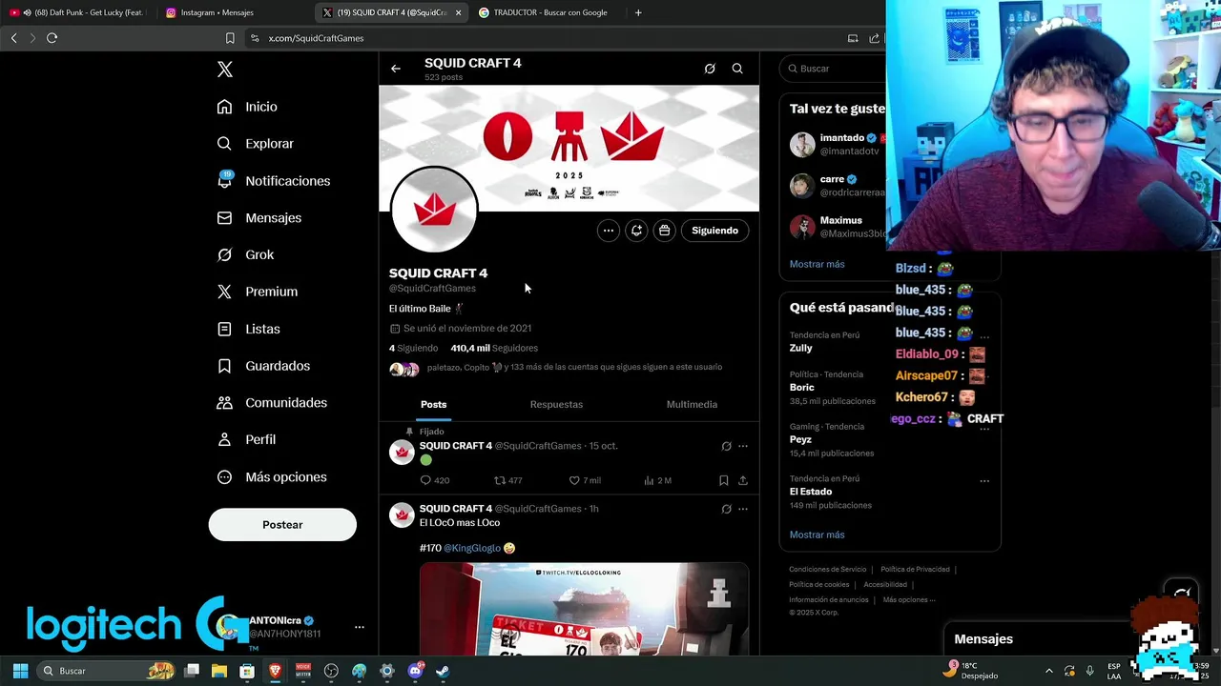Open Grok in the sidebar
Viewport: 1221px width, 686px height.
click(245, 254)
